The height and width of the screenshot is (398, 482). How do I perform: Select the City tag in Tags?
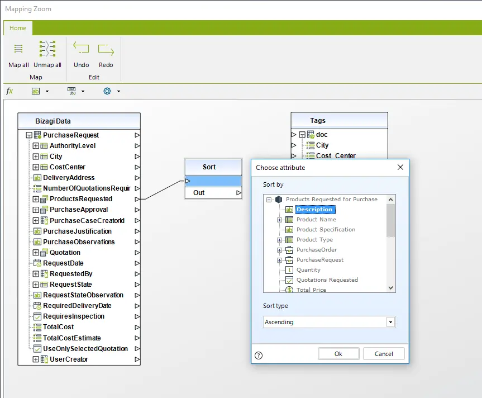(322, 145)
